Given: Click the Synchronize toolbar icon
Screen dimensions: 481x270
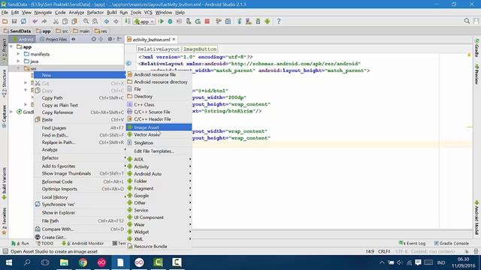Looking at the screenshot, I should [23, 21].
